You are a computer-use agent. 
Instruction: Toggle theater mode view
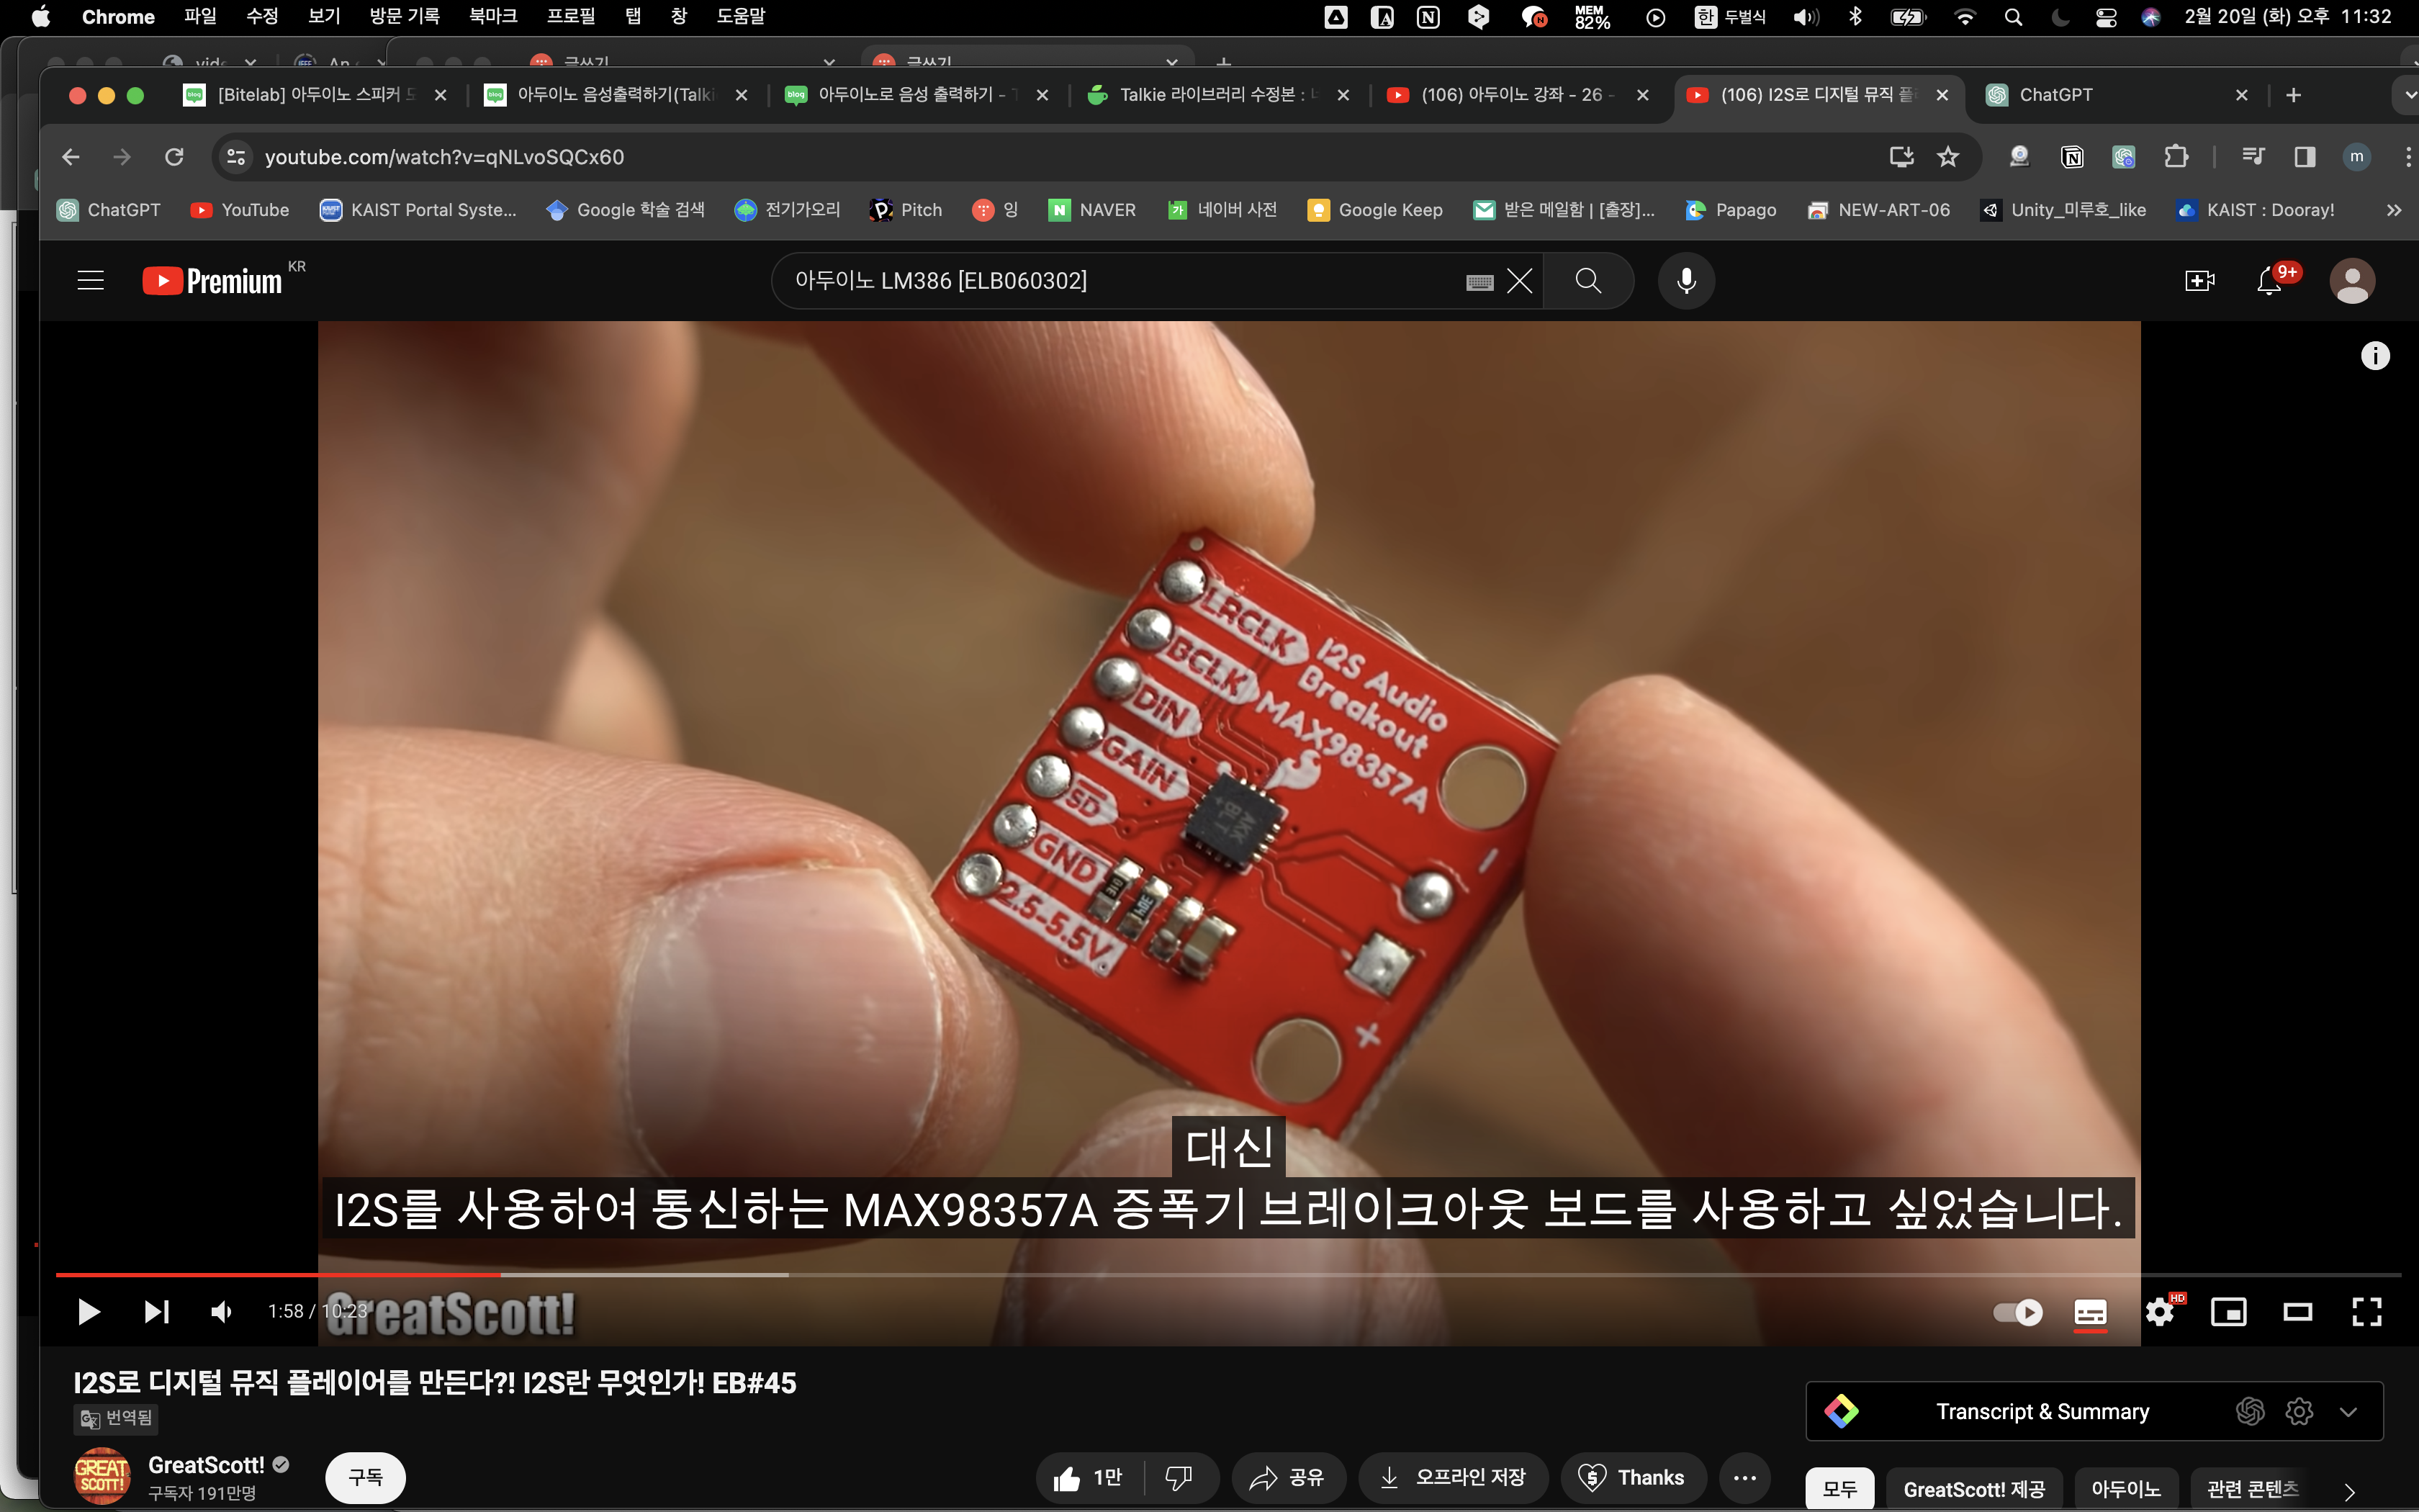(x=2297, y=1311)
